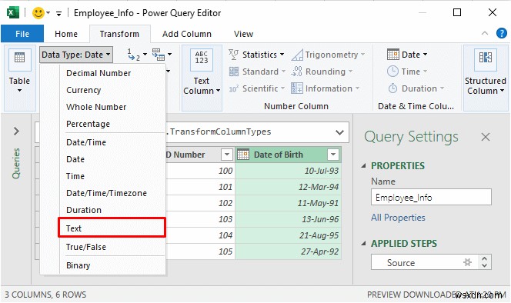The height and width of the screenshot is (303, 511).
Task: Open the File tab
Action: click(22, 34)
